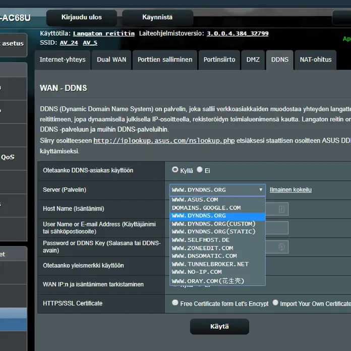
Task: Collapse the Server dropdown via its arrow
Action: click(261, 190)
